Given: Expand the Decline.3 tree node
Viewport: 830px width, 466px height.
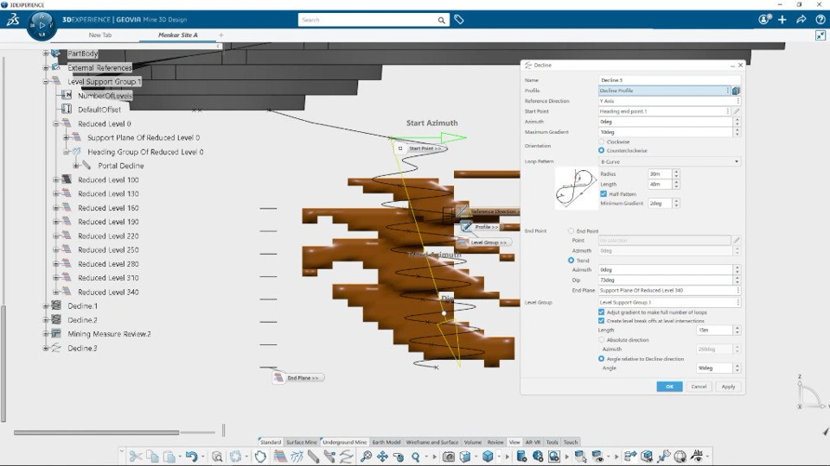Looking at the screenshot, I should 46,348.
